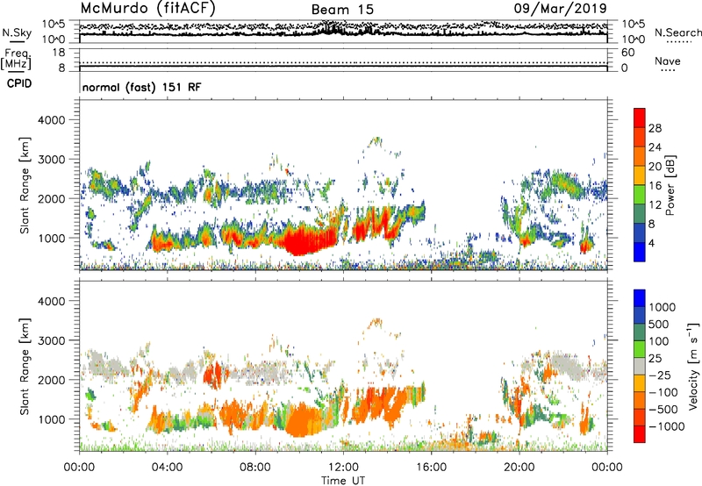Click the McMurdo (fitACF) title text
Screen dimensions: 702x486
(x=147, y=9)
